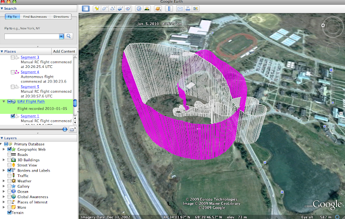Uncheck the Segment 1 checkbox
Screen dimensions: 345x219
tap(13, 116)
